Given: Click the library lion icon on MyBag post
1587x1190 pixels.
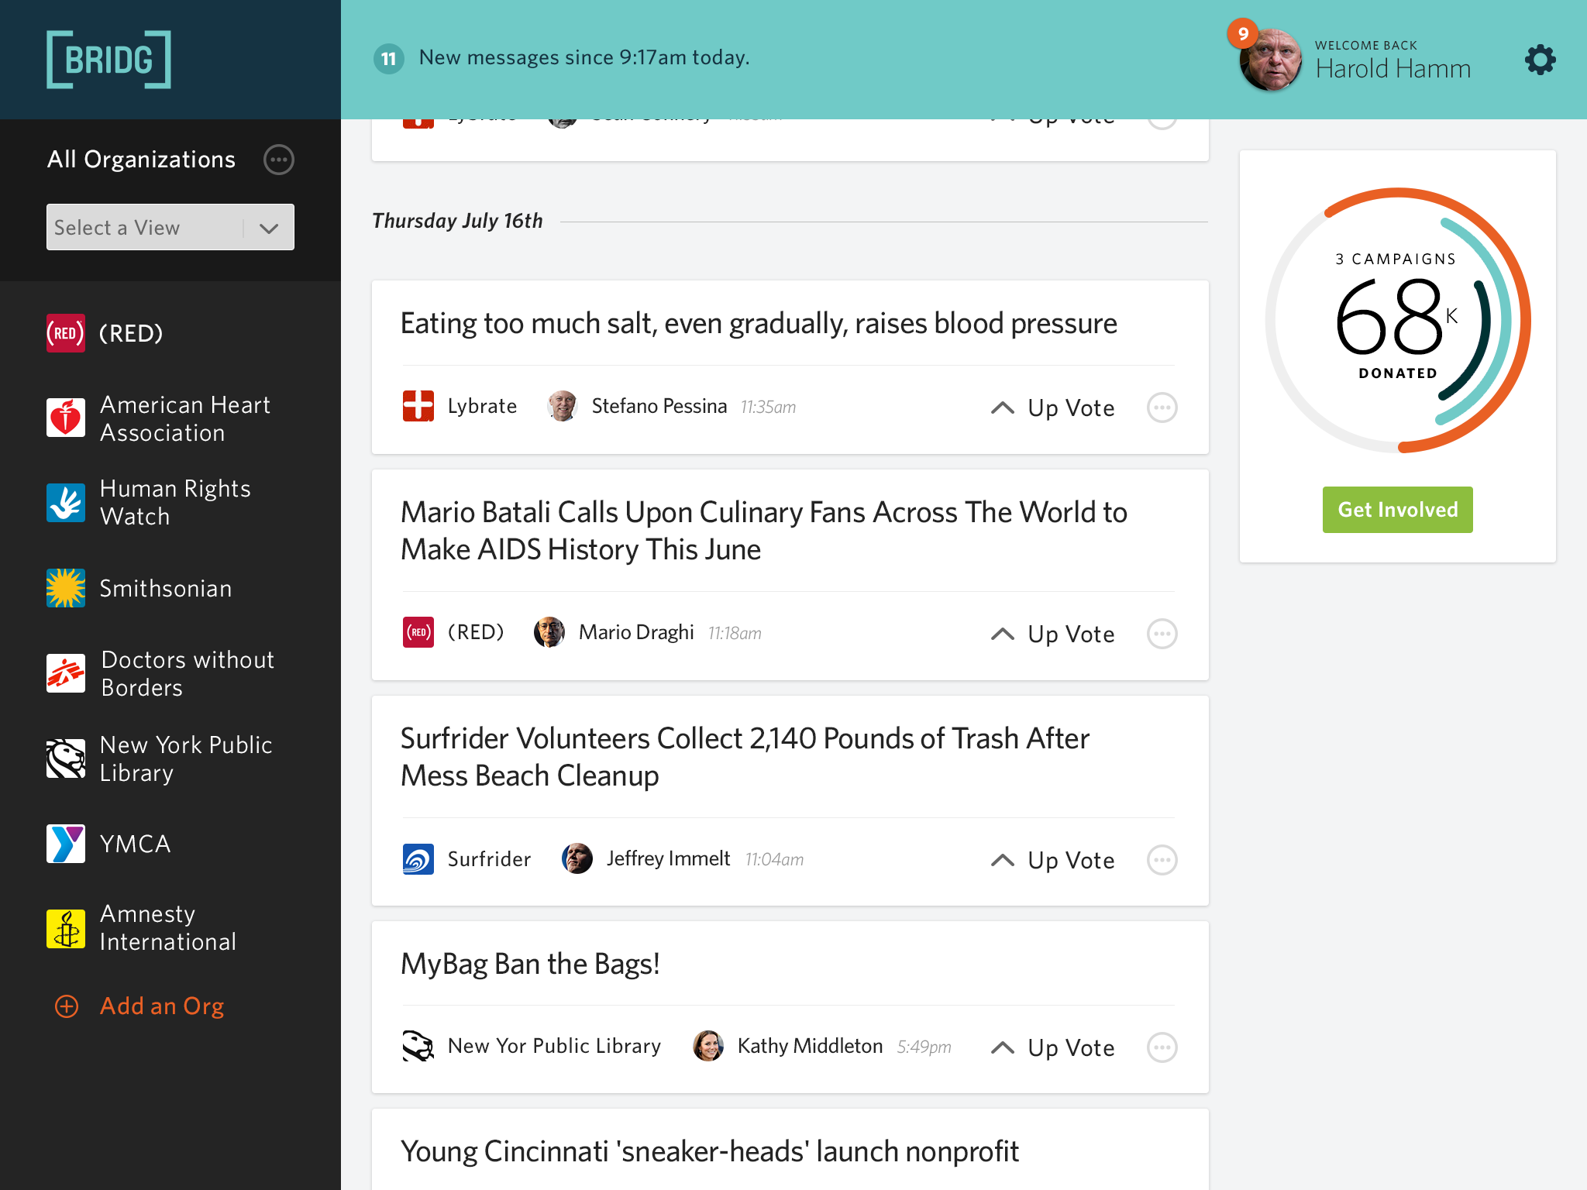Looking at the screenshot, I should [418, 1046].
